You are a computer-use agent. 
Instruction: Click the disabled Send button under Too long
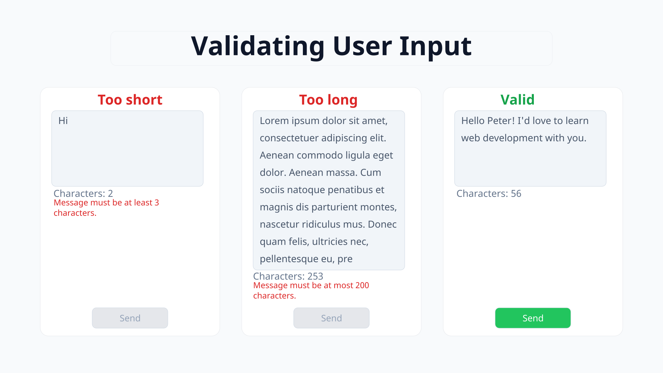click(x=331, y=318)
